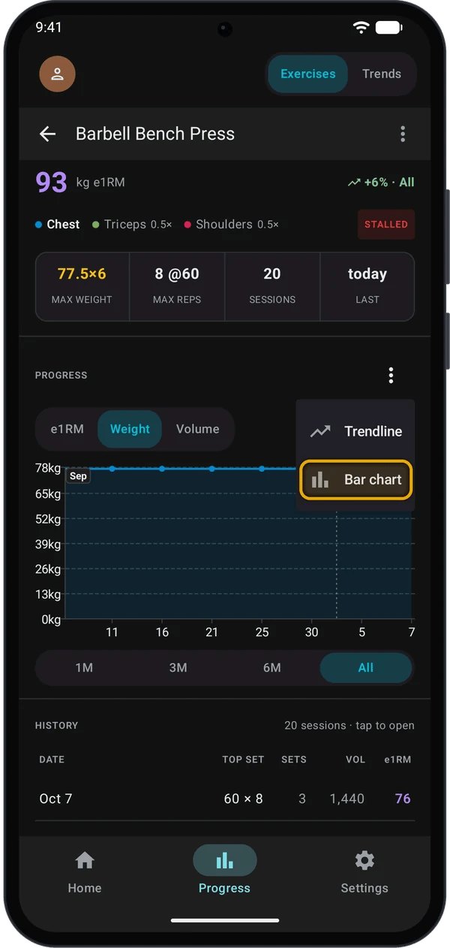The height and width of the screenshot is (948, 450).
Task: Tap the Settings gear icon
Action: click(x=364, y=860)
